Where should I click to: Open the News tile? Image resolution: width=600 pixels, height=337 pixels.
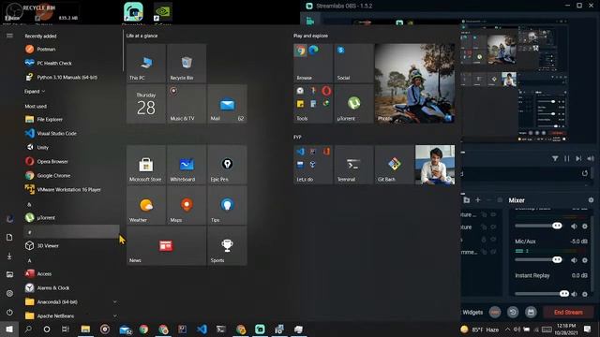click(x=167, y=245)
